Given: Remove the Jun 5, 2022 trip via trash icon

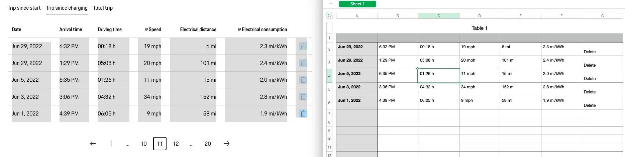Looking at the screenshot, I should tap(303, 80).
